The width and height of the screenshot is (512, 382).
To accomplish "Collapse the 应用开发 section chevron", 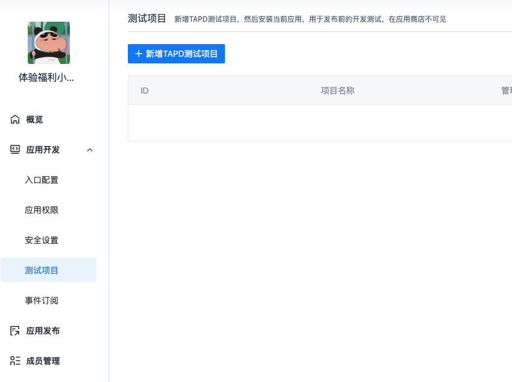I will [x=90, y=149].
